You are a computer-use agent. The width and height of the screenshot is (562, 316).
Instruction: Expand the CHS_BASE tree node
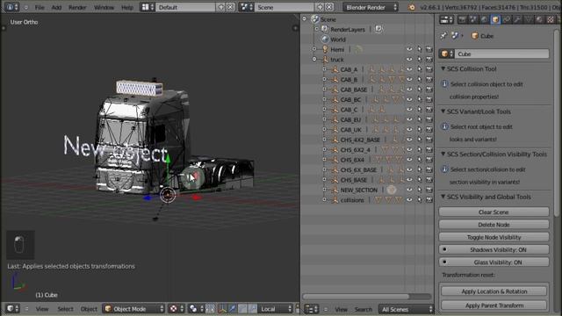pos(324,180)
